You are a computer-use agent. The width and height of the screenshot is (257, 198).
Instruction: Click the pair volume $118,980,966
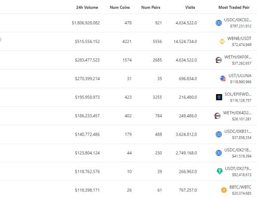coord(241,82)
